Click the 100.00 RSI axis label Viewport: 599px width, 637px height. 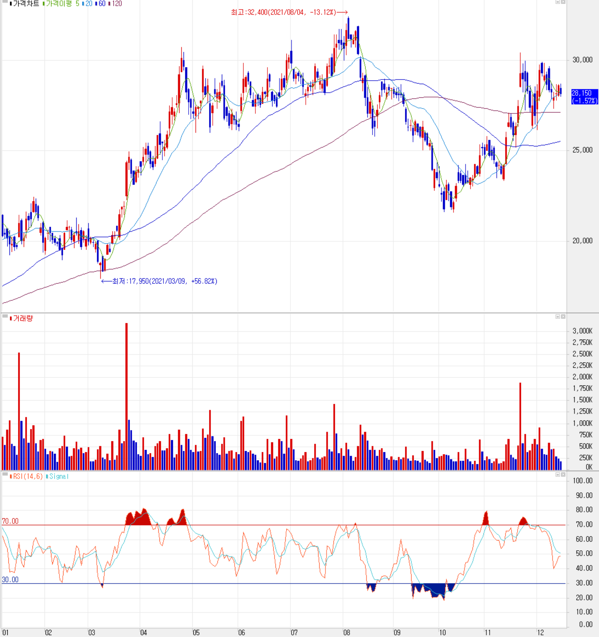point(583,481)
